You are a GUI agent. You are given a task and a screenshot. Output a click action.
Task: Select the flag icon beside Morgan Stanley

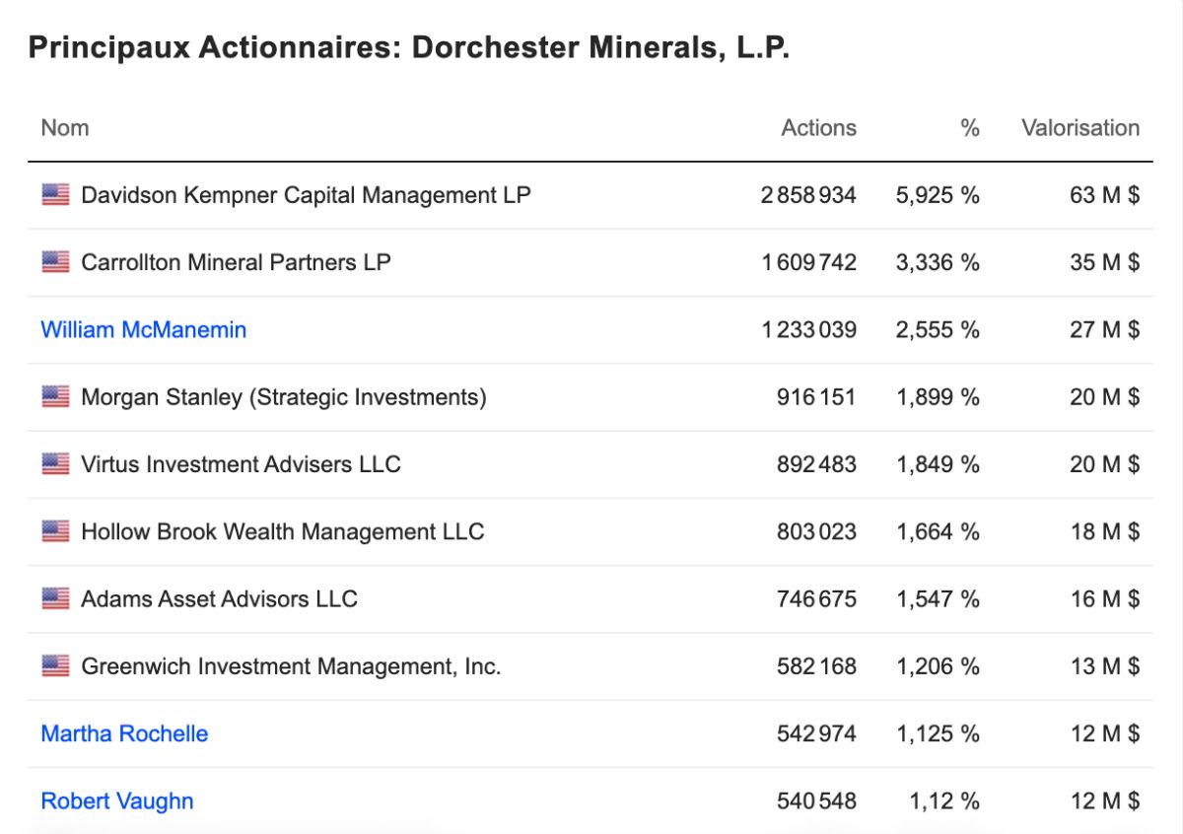tap(55, 397)
